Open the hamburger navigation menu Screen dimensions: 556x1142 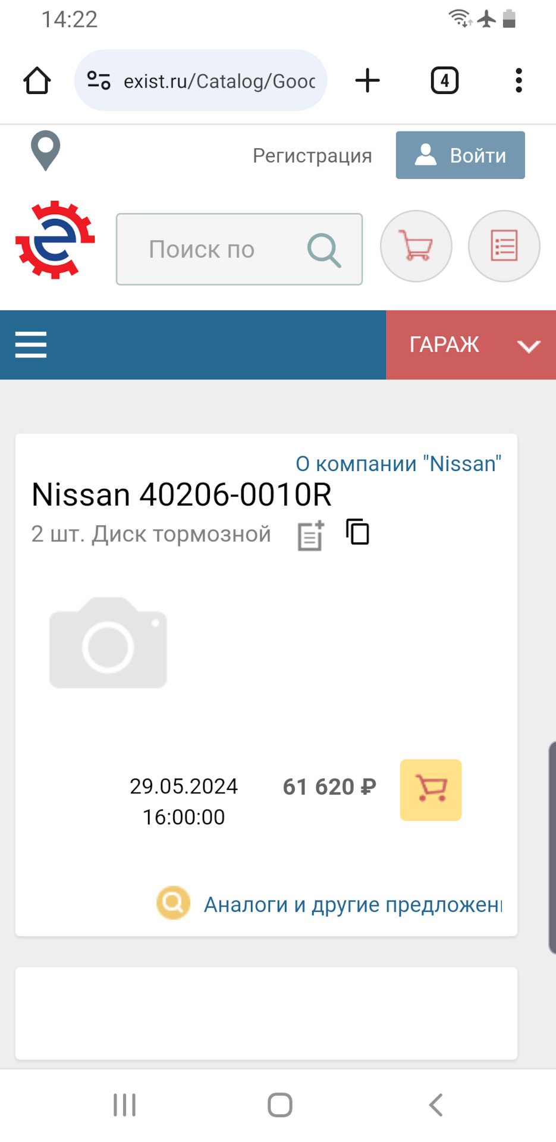(31, 344)
